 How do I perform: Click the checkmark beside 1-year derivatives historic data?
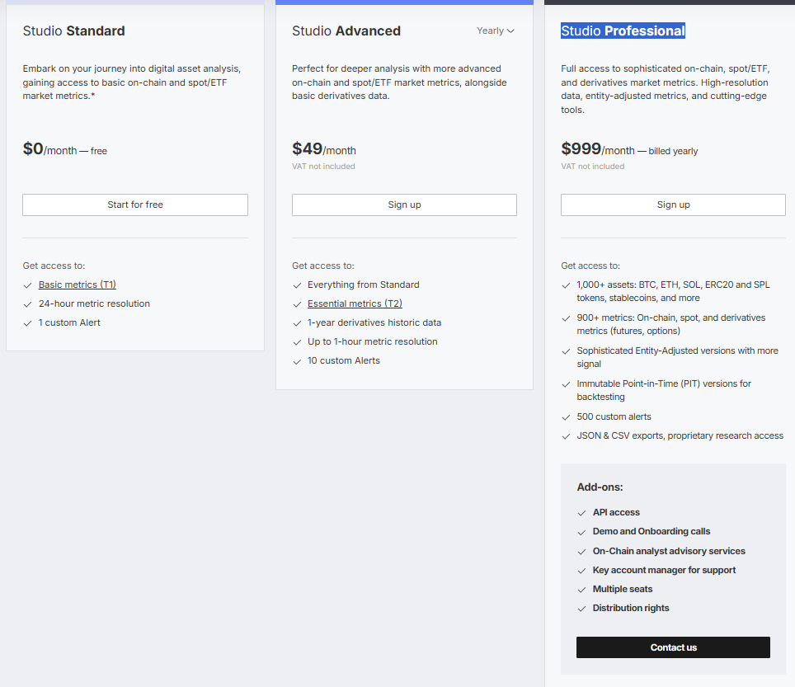[297, 323]
